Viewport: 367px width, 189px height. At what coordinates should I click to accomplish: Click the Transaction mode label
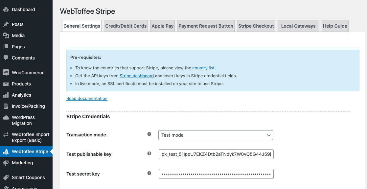(86, 135)
